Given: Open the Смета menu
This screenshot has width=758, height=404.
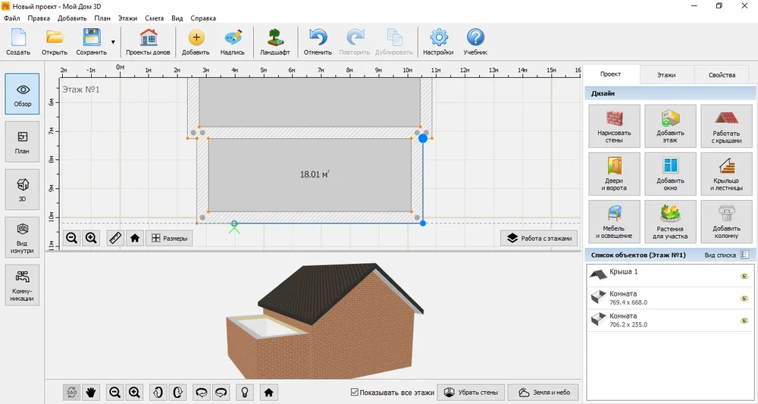Looking at the screenshot, I should 154,18.
